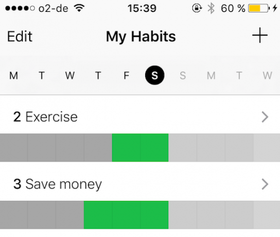280x237 pixels.
Task: Tap the battery indicator icon
Action: coord(259,8)
